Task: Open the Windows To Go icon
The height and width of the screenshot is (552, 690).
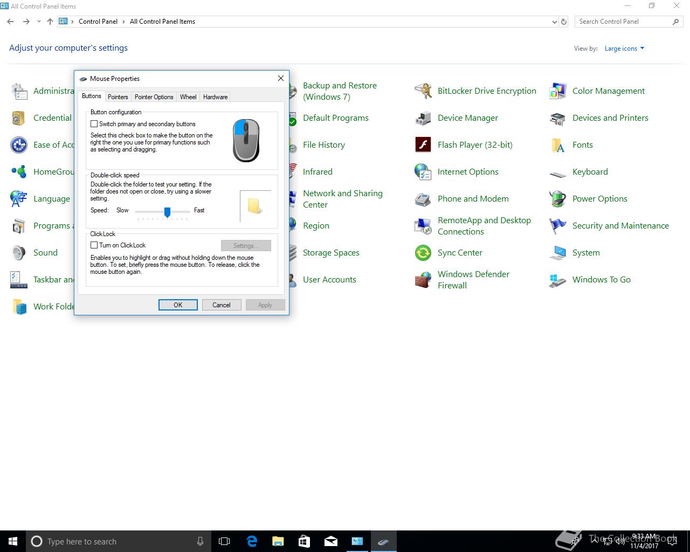Action: pyautogui.click(x=557, y=280)
